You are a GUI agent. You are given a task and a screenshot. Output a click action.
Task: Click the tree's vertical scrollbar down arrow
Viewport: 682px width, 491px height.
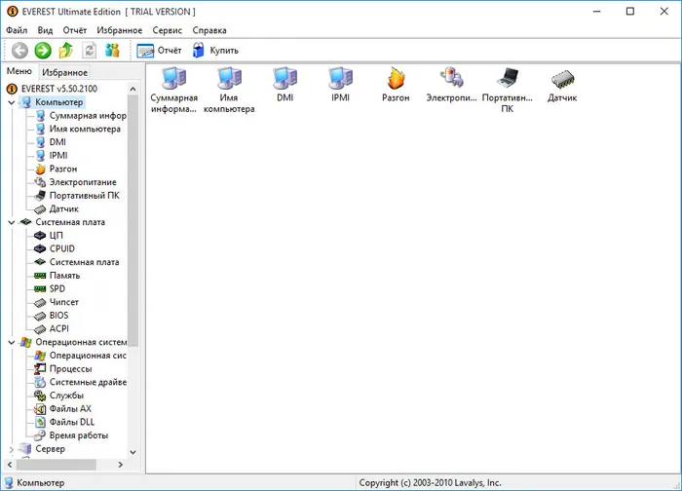133,452
